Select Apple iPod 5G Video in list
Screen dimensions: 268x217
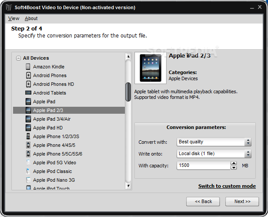coord(54,163)
